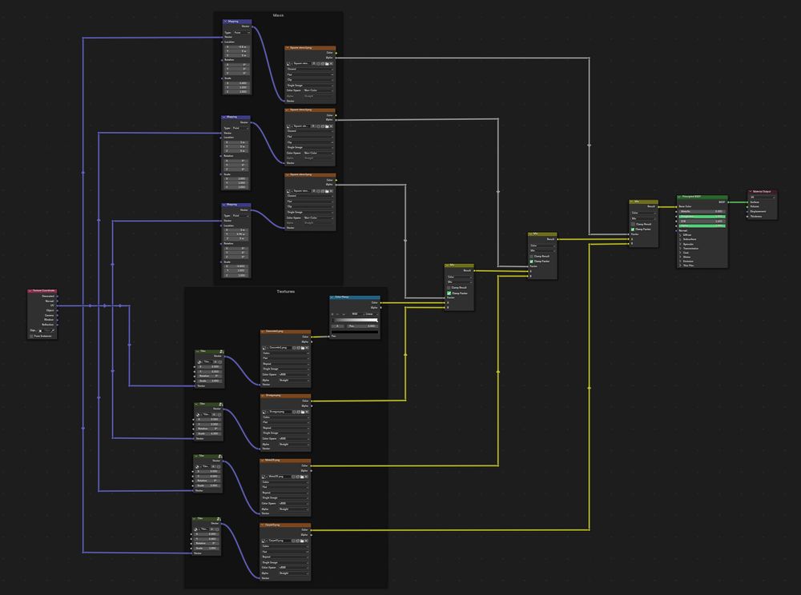
Task: Enable Clamp Result on rightmost Mix node
Action: pyautogui.click(x=633, y=225)
